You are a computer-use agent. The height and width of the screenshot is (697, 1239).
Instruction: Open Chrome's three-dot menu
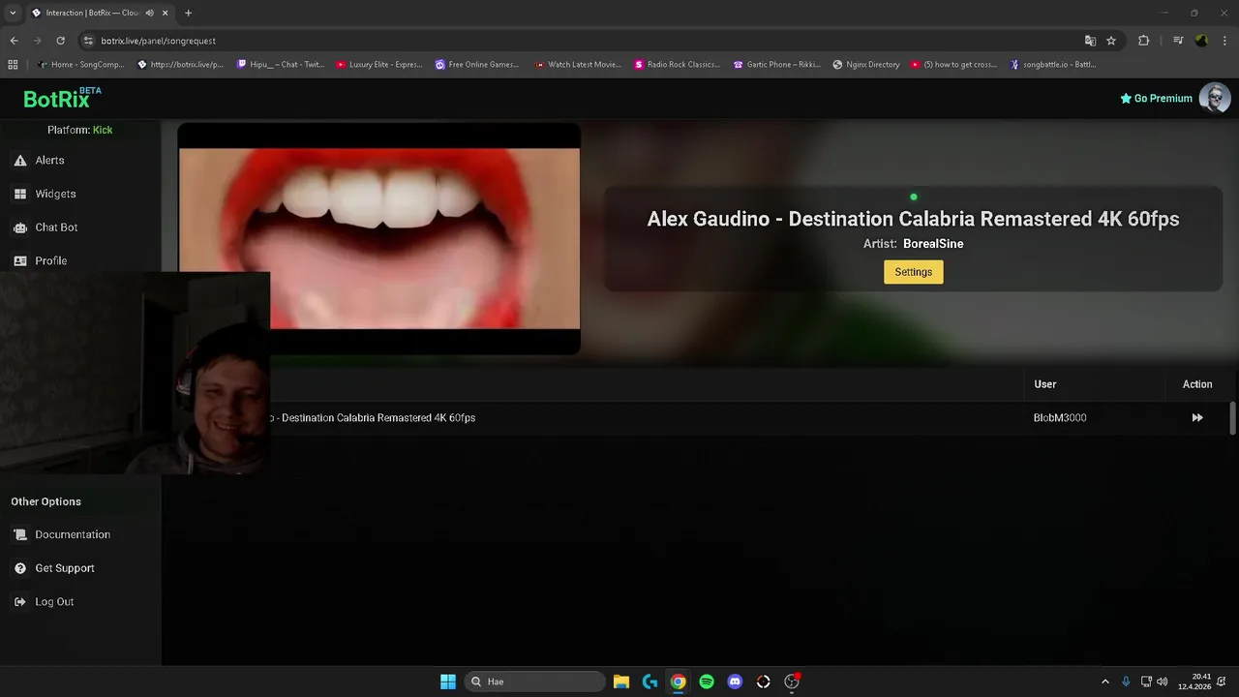(x=1224, y=41)
